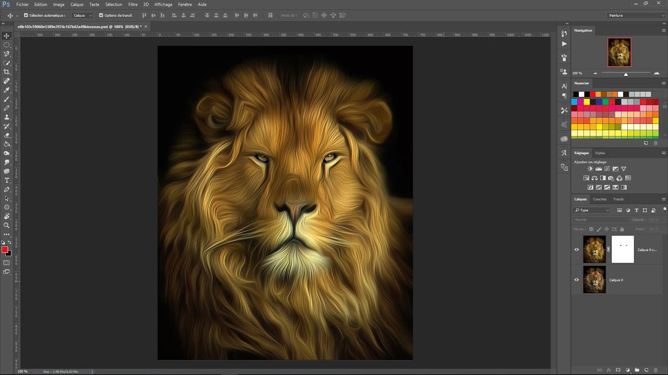Pick the cyan swatch in Nuancier
This screenshot has width=668, height=375.
575,102
